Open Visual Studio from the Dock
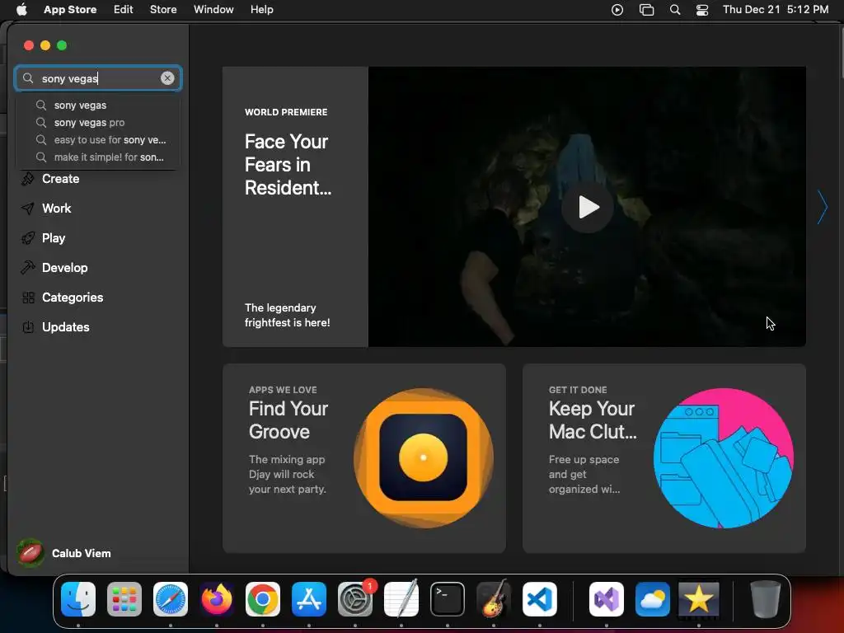844x633 pixels. click(x=607, y=599)
